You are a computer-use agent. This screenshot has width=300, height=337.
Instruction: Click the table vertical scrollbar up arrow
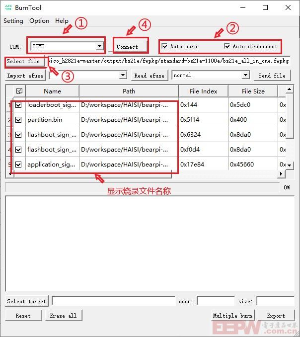pos(289,89)
